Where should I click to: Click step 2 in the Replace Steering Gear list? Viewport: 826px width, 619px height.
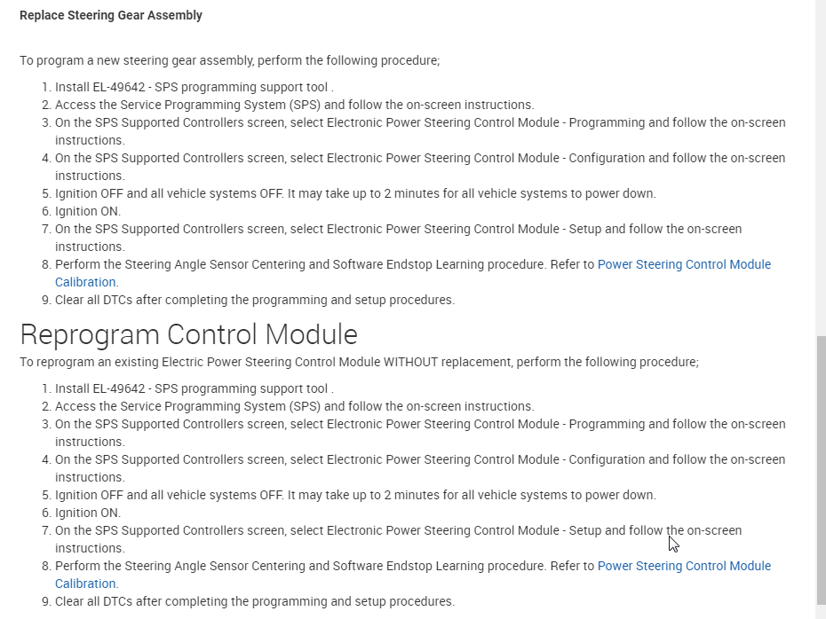(x=294, y=105)
